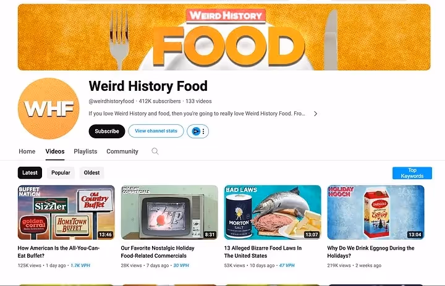The image size is (445, 286).
Task: Select the Popular sort chip
Action: (x=61, y=173)
